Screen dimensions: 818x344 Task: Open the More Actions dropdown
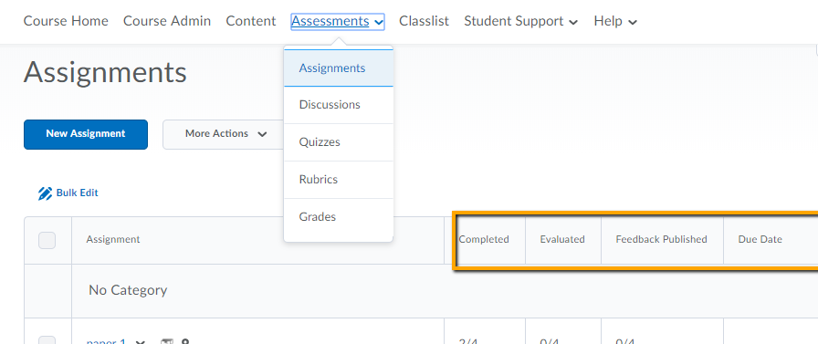coord(225,134)
